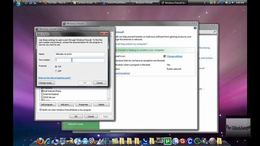Screen dimensions: 260x146
Task: Switch to YouTube taskbar window
Action: [56, 3]
